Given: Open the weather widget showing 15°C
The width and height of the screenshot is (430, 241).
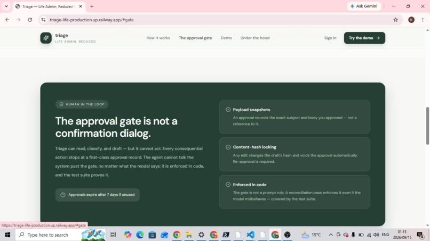Looking at the screenshot, I should point(311,235).
